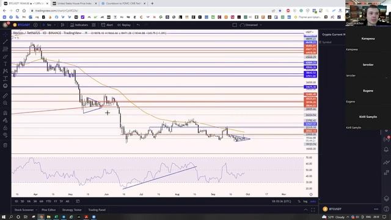Expand the Stock Screener dropdown arrow
Image resolution: width=391 pixels, height=220 pixels.
pyautogui.click(x=37, y=210)
